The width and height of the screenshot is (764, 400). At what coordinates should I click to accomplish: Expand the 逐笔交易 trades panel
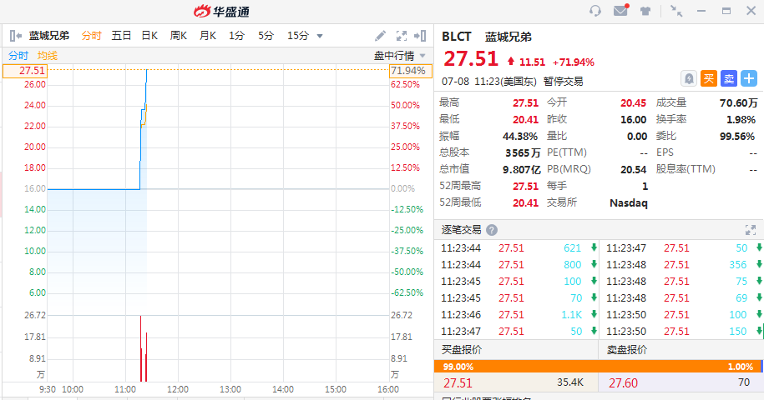click(750, 230)
